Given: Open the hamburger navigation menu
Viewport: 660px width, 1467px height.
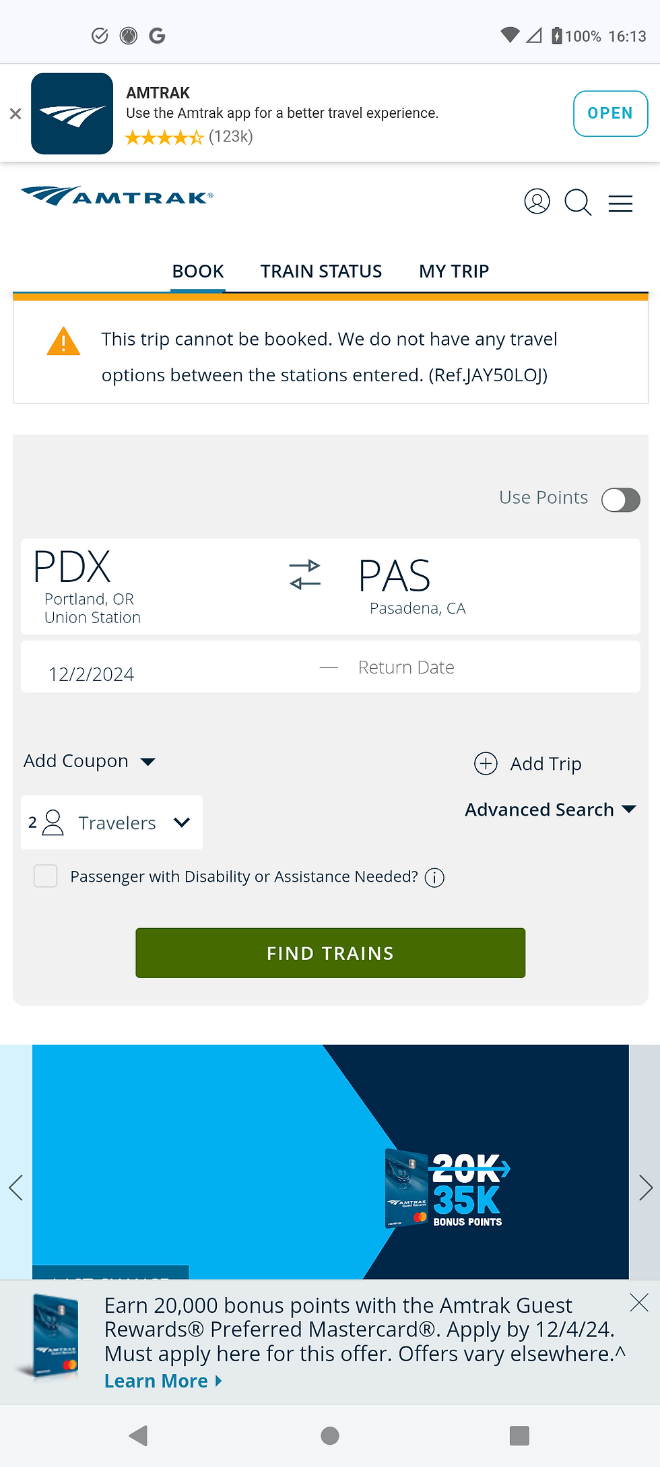Looking at the screenshot, I should (x=620, y=203).
